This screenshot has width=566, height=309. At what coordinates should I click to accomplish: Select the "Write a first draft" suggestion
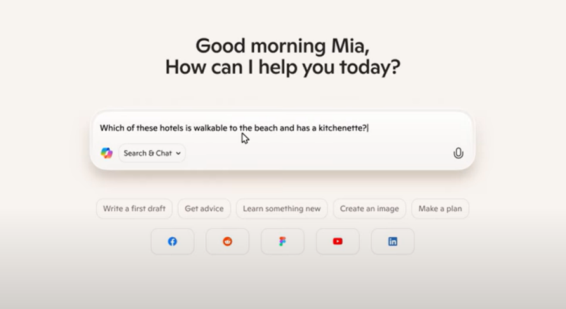pos(134,209)
